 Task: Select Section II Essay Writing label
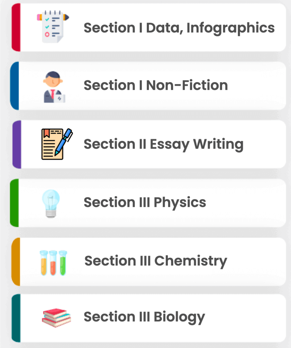pos(164,144)
